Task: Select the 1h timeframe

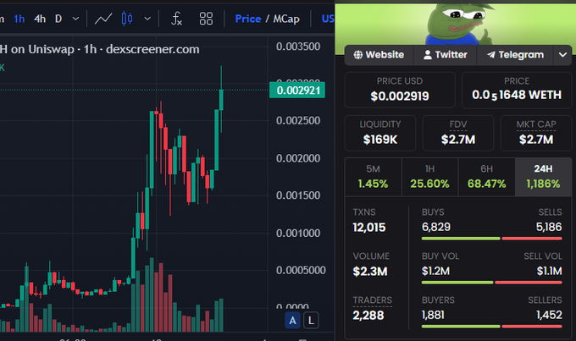Action: [19, 19]
